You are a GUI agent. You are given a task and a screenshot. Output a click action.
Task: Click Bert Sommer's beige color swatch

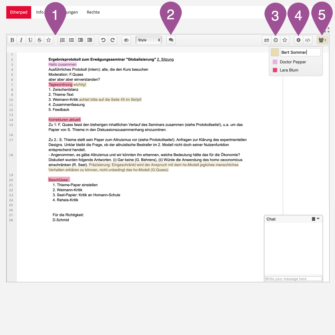[275, 52]
